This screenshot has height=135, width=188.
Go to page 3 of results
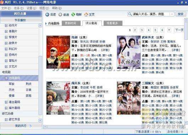tap(142, 30)
